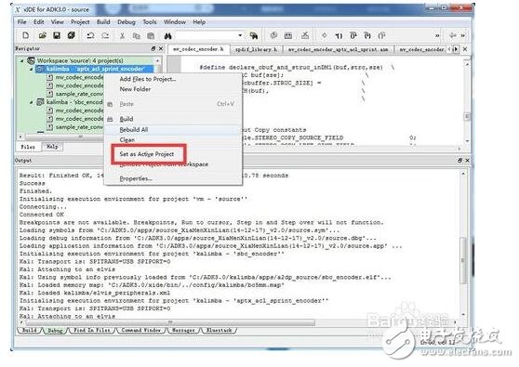Choose Rebuild All from context menu

coord(134,129)
